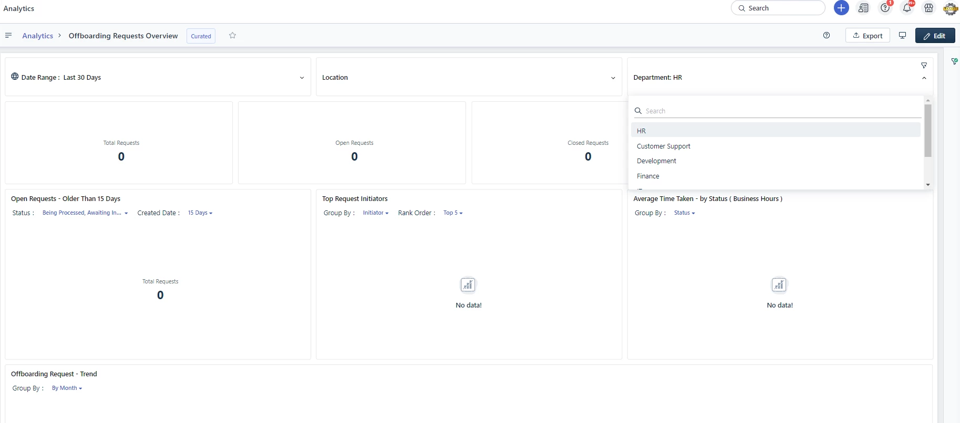
Task: Click the Offboarding Requests Overview title
Action: 123,36
